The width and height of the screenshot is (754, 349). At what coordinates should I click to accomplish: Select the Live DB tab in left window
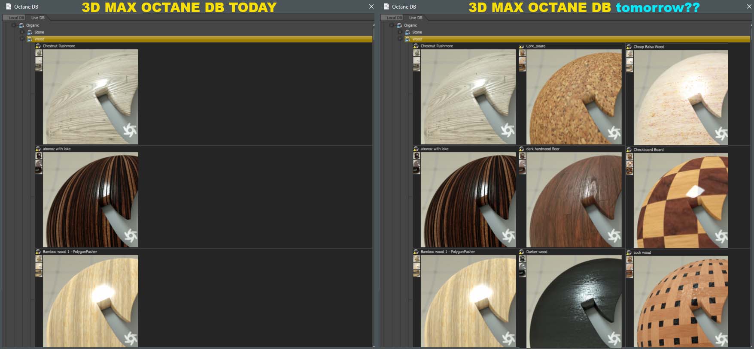coord(38,18)
